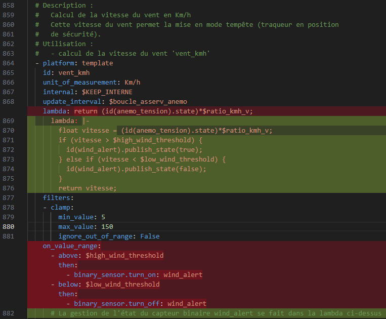Click the 'internal' key on line 867
Viewport: 386px width, 319px height.
point(58,92)
